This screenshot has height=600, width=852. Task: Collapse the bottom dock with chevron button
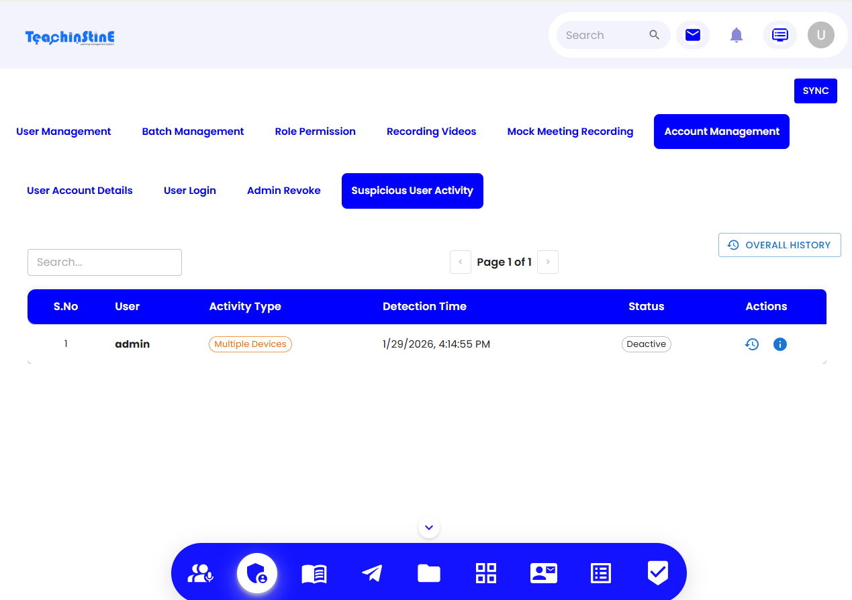[x=429, y=528]
